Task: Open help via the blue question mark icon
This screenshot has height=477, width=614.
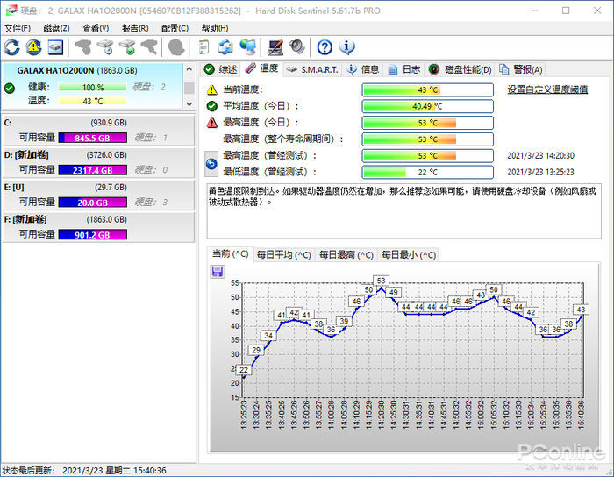Action: [x=325, y=47]
